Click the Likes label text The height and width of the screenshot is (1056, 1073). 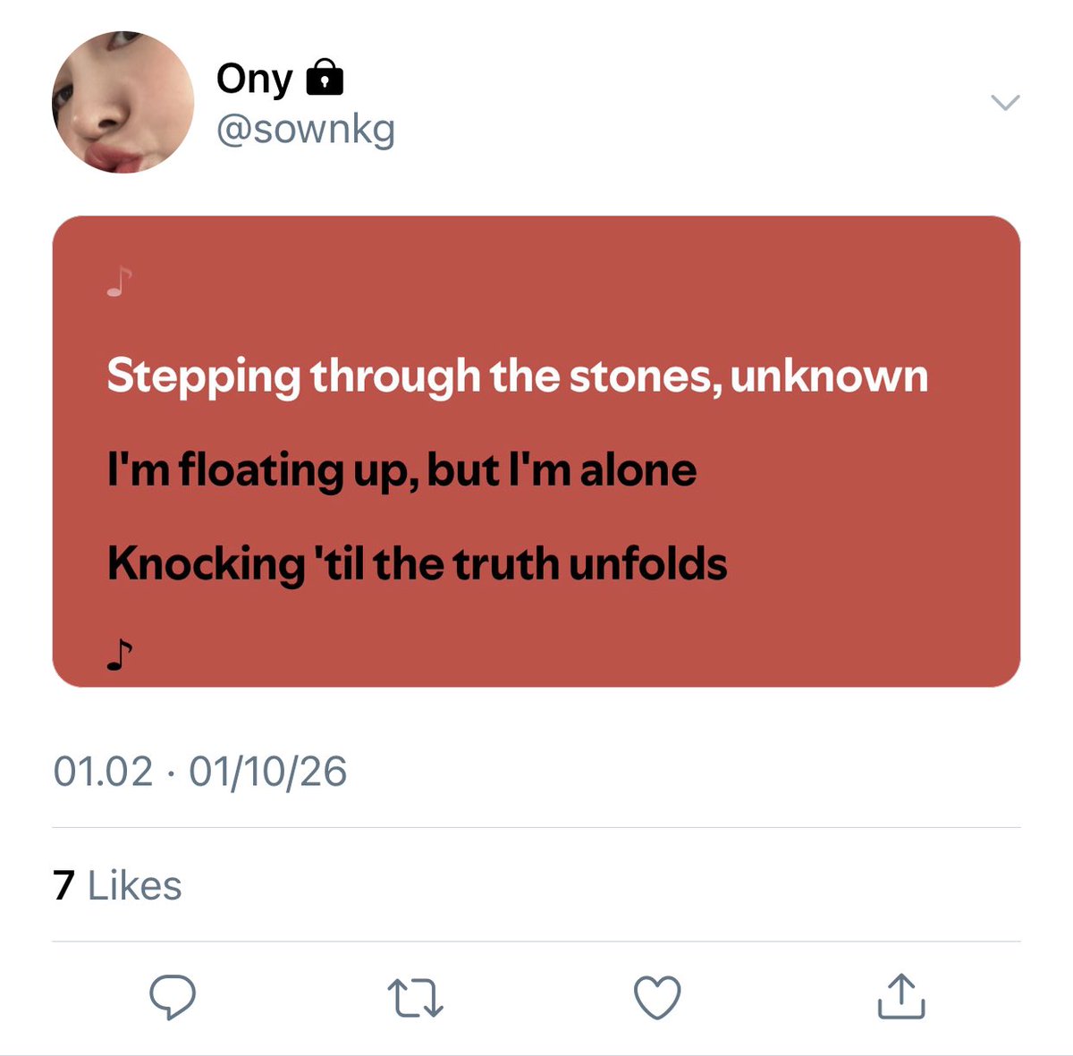(135, 885)
